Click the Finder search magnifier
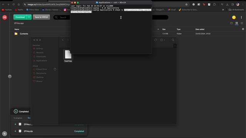 173,40
